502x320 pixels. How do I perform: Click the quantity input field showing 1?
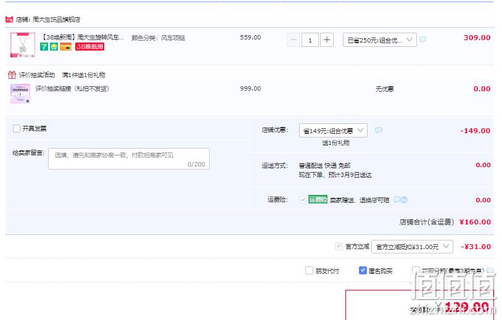coord(310,40)
